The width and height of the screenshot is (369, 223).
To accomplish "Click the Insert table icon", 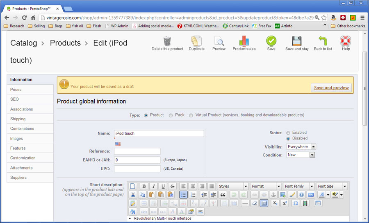I will [x=264, y=203].
